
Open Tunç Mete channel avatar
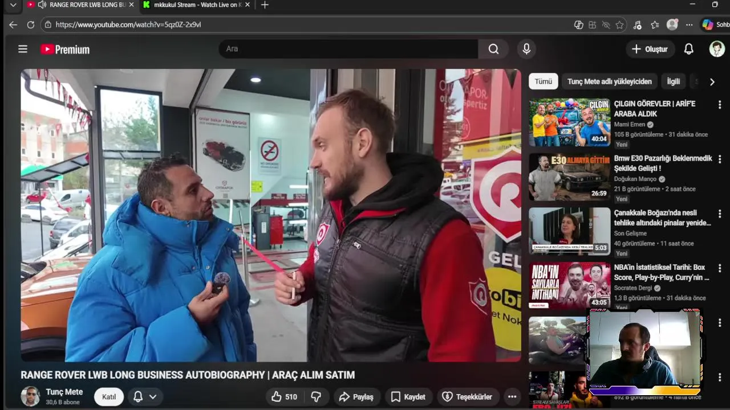30,396
